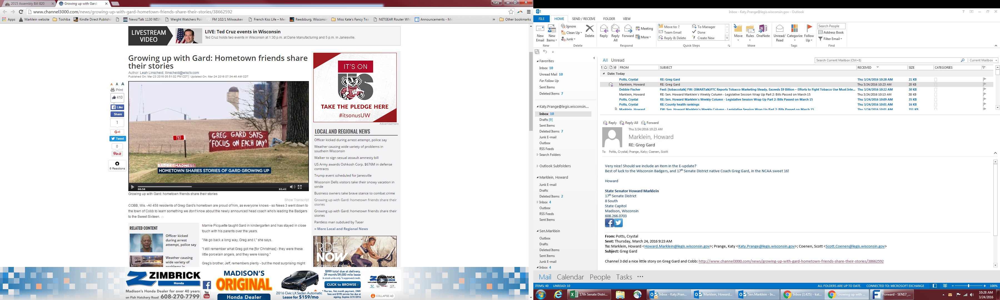Viewport: 1000px width, 300px height.
Task: Open the FILE tab in Outlook
Action: (541, 19)
